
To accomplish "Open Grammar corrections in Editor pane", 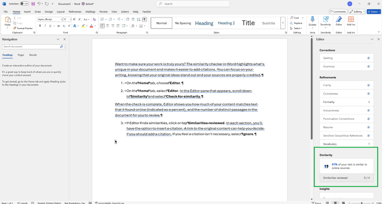I will pos(346,66).
